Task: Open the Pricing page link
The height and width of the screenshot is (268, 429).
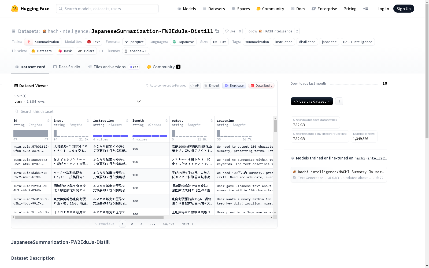Action: (x=350, y=9)
